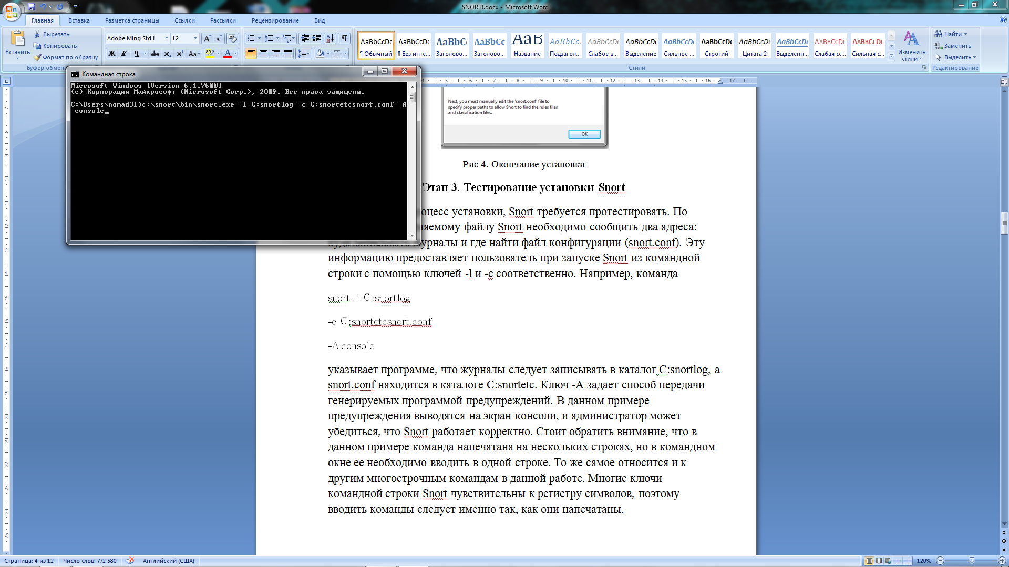
Task: Open the Рассылки ribbon tab
Action: [223, 20]
